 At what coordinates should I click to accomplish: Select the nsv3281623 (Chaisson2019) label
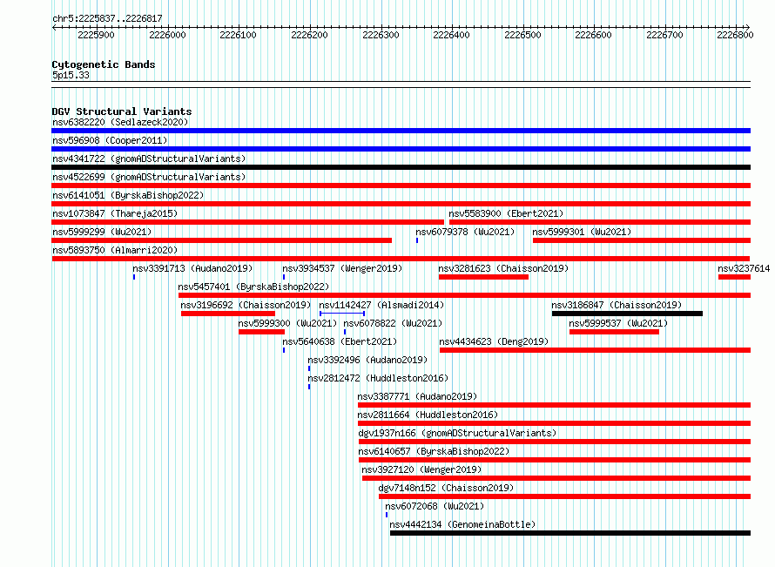click(503, 268)
